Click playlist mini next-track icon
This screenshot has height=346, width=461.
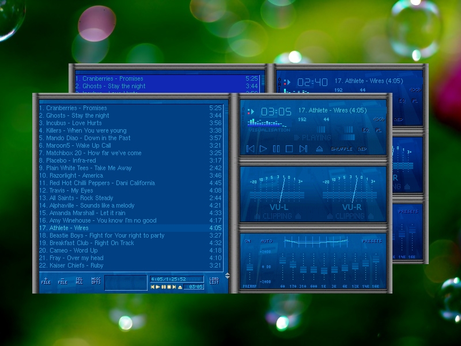click(174, 287)
